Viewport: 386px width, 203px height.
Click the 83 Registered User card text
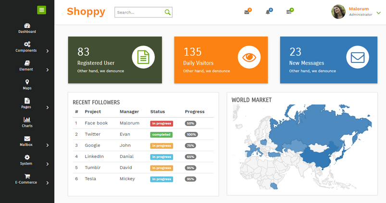click(100, 60)
